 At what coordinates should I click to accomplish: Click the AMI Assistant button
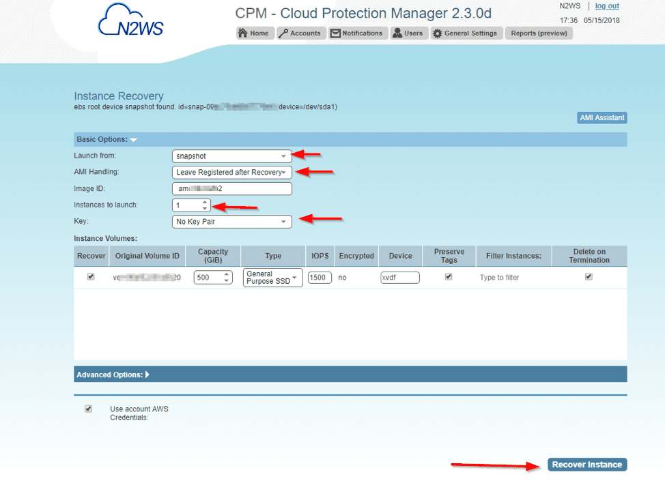pyautogui.click(x=602, y=118)
